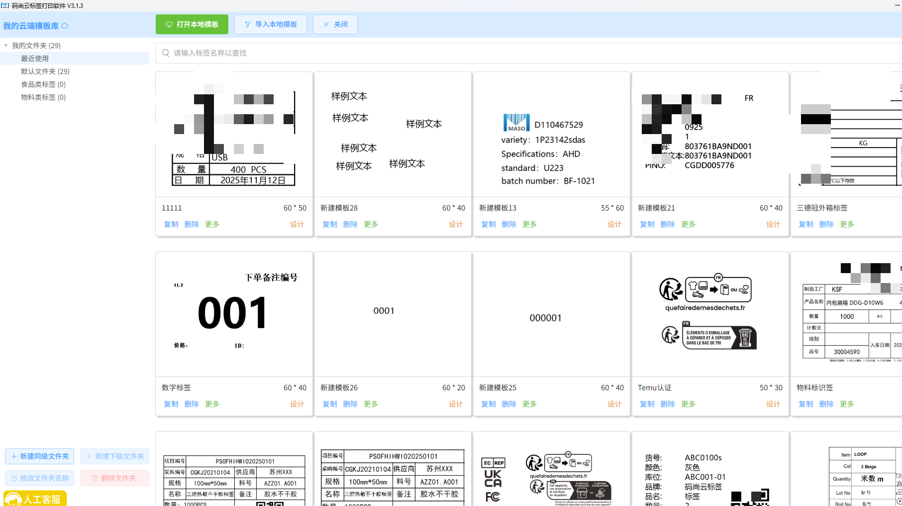Select 物料类标签 (0) folder

(x=43, y=97)
